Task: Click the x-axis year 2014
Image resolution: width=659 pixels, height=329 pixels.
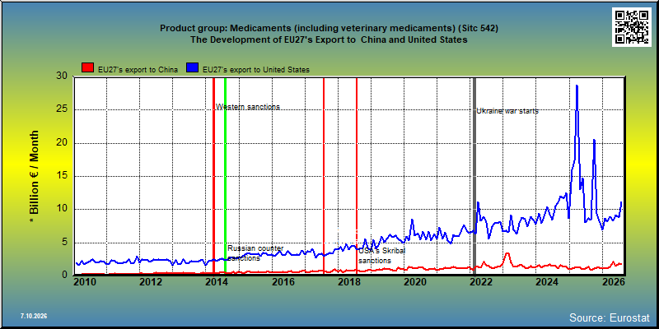Action: [217, 282]
